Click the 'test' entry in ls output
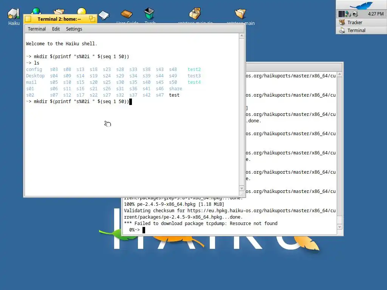This screenshot has width=387, height=290. point(174,95)
